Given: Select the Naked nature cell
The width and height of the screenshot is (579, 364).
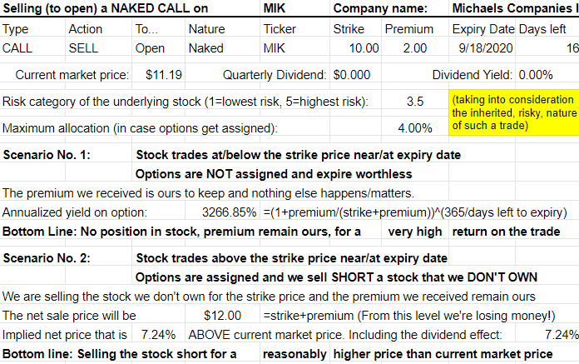Looking at the screenshot, I should coord(222,48).
